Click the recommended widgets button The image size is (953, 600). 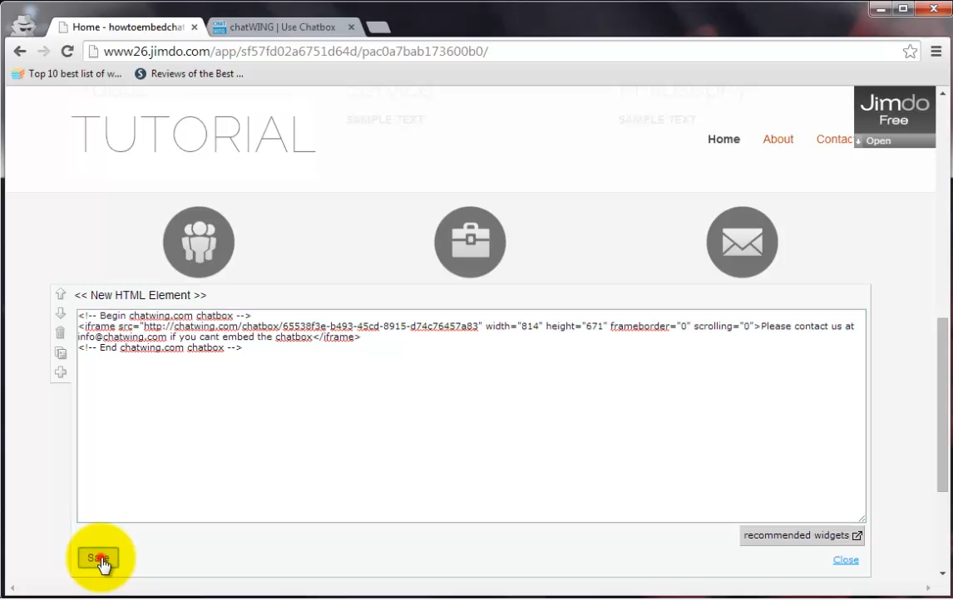click(x=802, y=536)
